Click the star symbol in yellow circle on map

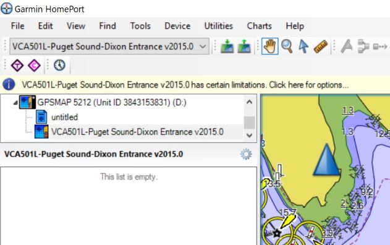277,233
